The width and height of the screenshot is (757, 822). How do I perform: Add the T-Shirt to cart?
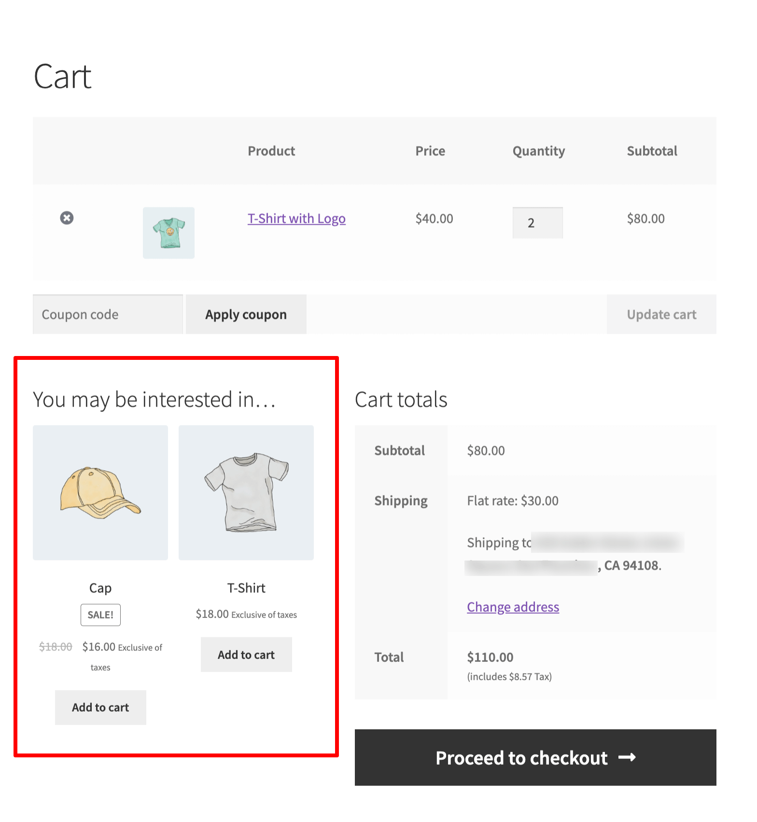coord(246,655)
